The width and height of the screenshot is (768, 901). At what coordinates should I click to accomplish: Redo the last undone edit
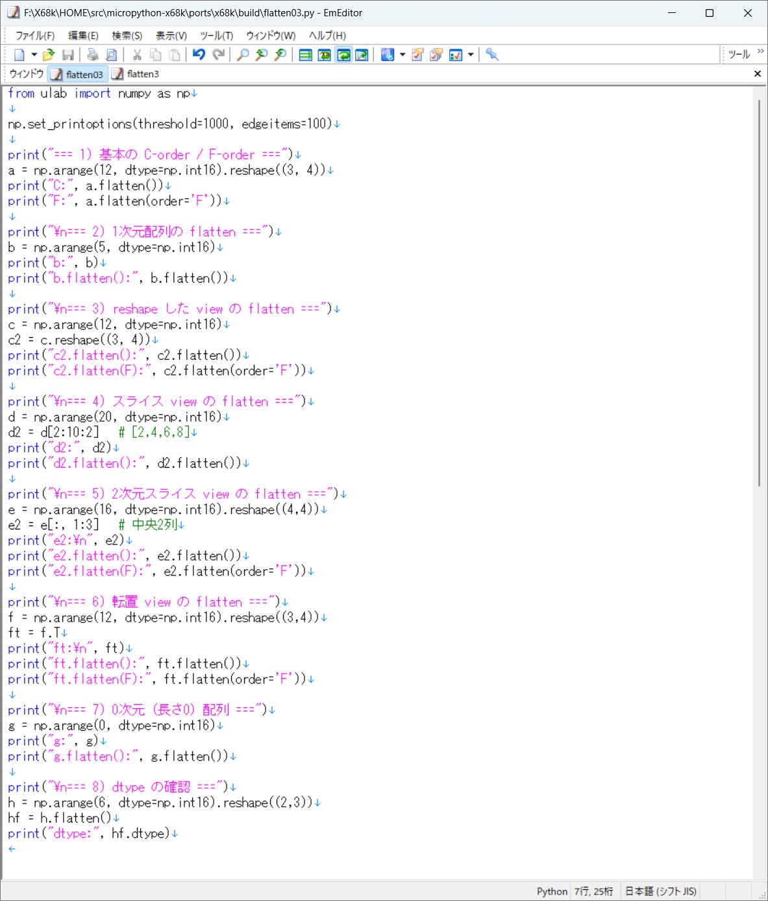point(219,55)
